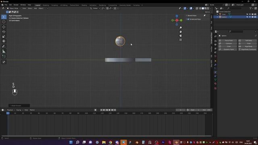Click the pan hand viewport icon

[x=181, y=32]
